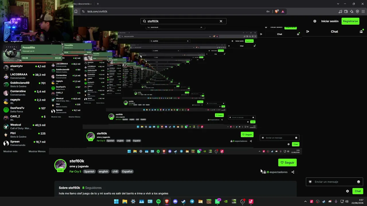The image size is (367, 206).
Task: Click Mostrar más in the sidebar
Action: point(10,151)
